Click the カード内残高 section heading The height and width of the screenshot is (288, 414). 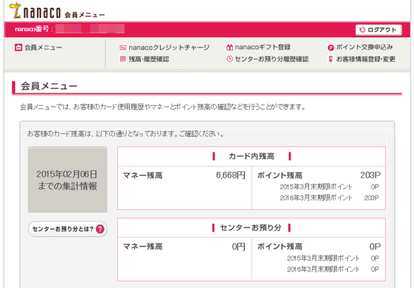tap(251, 156)
